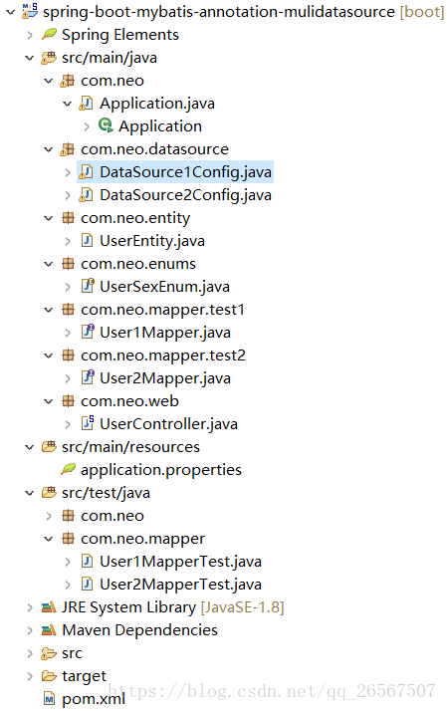This screenshot has width=447, height=711.
Task: Select the Spring Elements label
Action: (120, 35)
